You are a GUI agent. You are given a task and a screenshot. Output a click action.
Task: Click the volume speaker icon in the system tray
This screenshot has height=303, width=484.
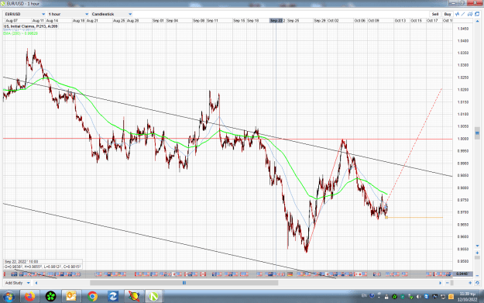(419, 297)
